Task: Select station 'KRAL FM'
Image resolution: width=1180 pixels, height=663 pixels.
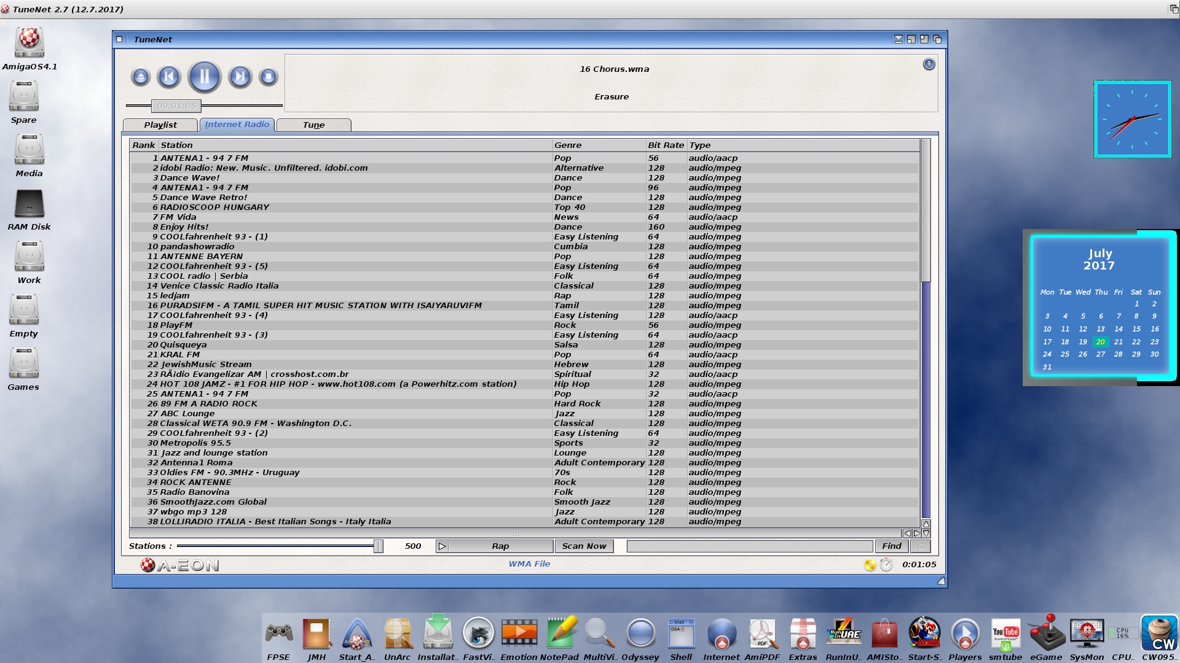Action: click(x=524, y=355)
